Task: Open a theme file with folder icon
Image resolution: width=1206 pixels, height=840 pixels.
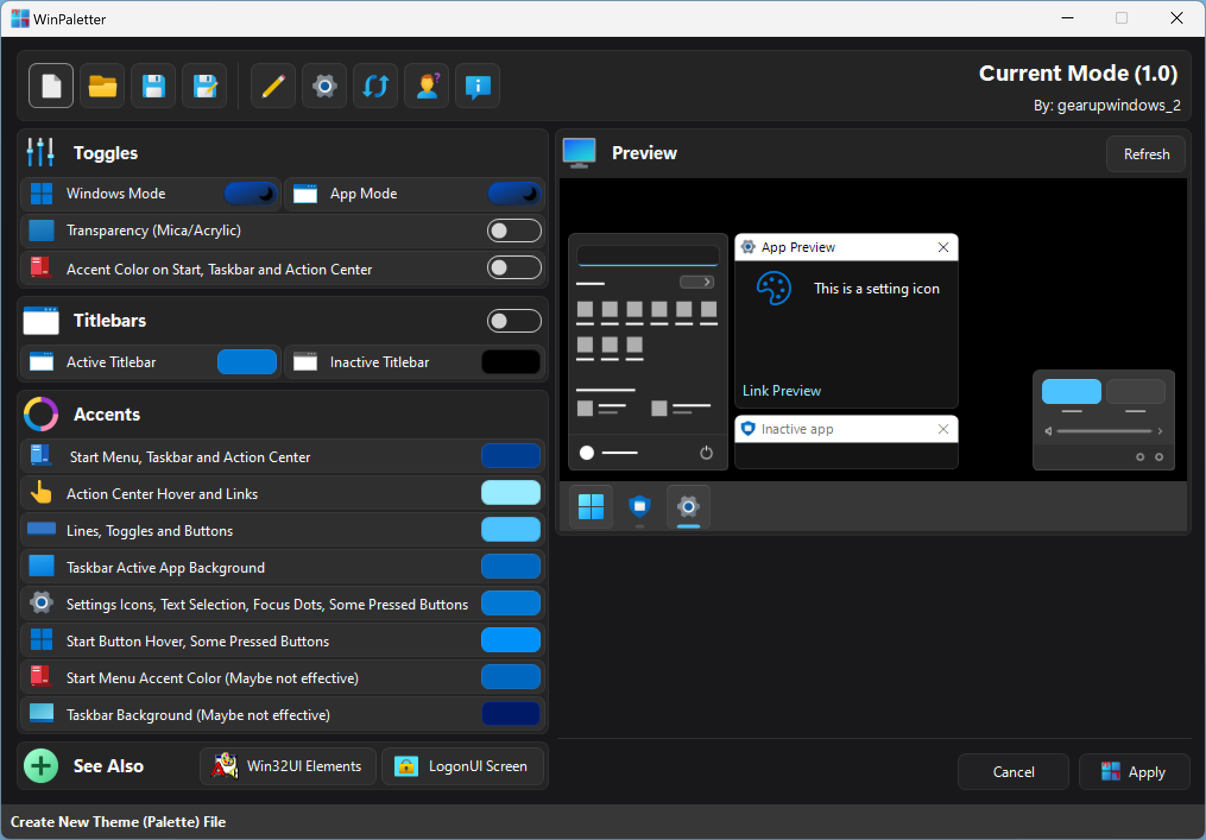Action: click(x=102, y=86)
